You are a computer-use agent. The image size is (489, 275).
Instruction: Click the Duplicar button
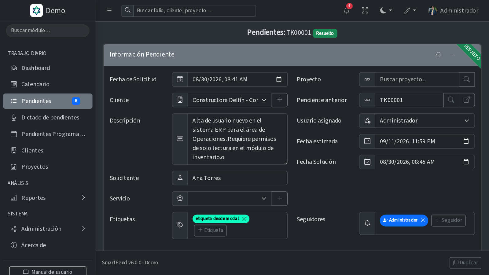tap(465, 263)
